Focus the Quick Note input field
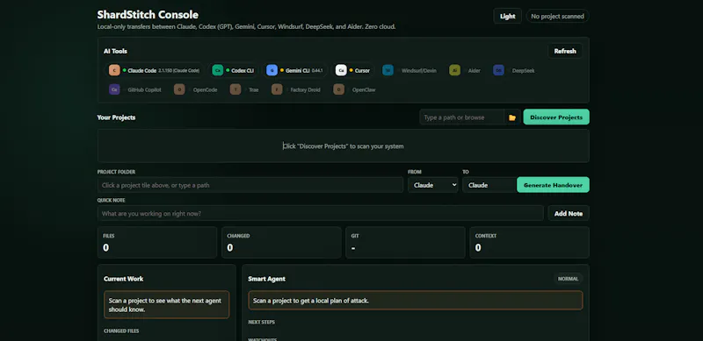The image size is (703, 341). (320, 214)
